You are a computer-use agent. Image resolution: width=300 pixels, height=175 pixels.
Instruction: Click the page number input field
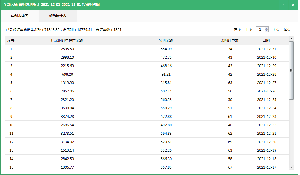[x=260, y=29]
